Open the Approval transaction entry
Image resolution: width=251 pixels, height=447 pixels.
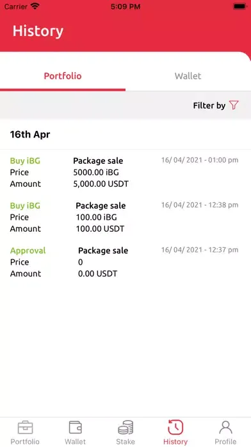pos(125,262)
